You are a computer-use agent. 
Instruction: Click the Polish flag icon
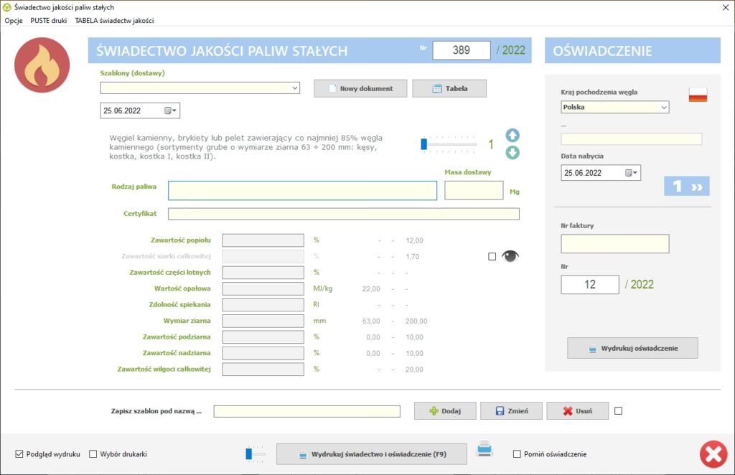click(x=698, y=95)
